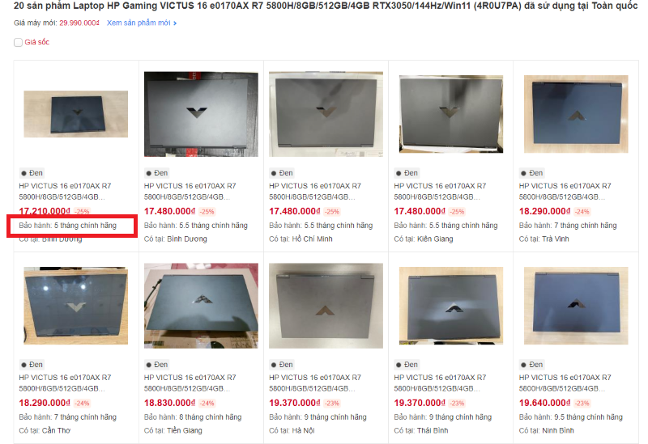
Task: Open the Xem sản phẩm mới link
Action: pos(139,23)
